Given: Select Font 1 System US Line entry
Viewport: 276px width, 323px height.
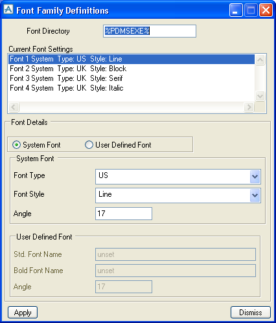Looking at the screenshot, I should [132, 59].
